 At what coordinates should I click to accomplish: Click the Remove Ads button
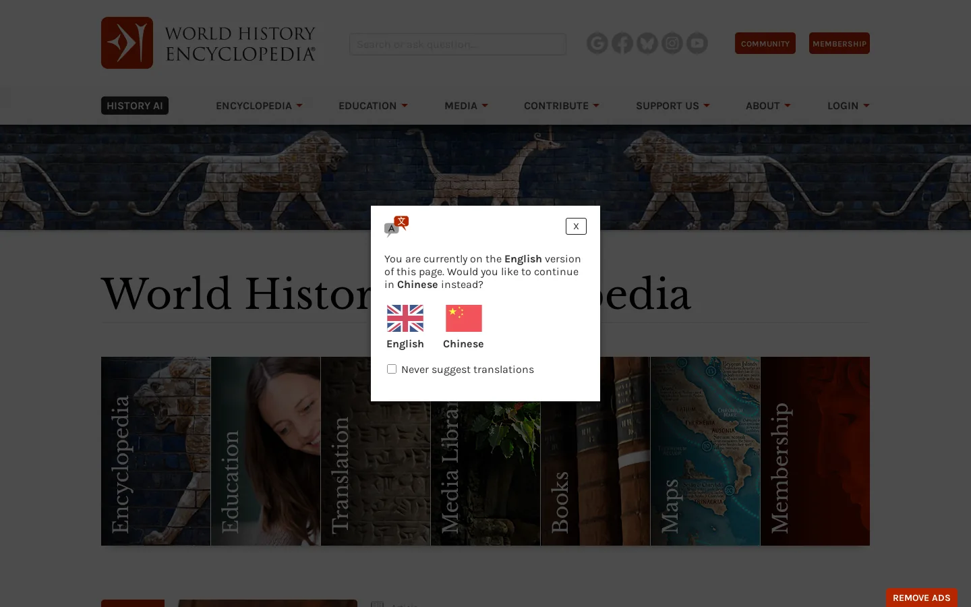tap(922, 598)
